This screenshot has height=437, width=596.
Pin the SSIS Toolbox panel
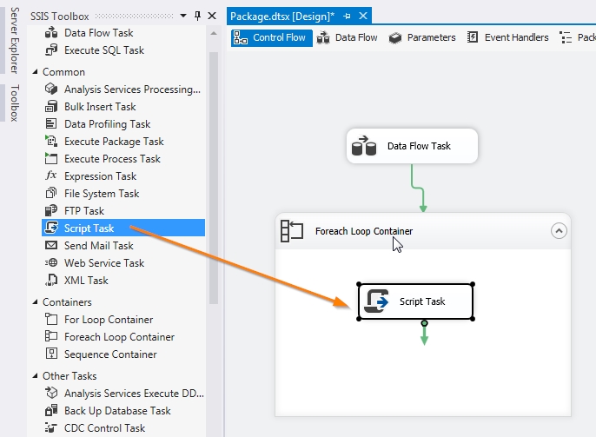click(x=197, y=16)
